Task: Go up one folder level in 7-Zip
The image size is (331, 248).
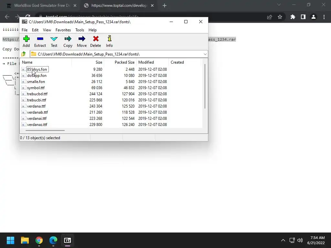Action: (x=24, y=54)
